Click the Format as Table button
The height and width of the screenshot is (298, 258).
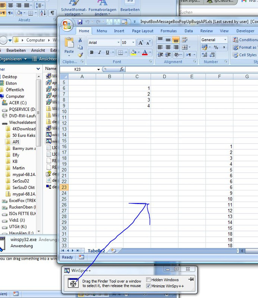[245, 47]
